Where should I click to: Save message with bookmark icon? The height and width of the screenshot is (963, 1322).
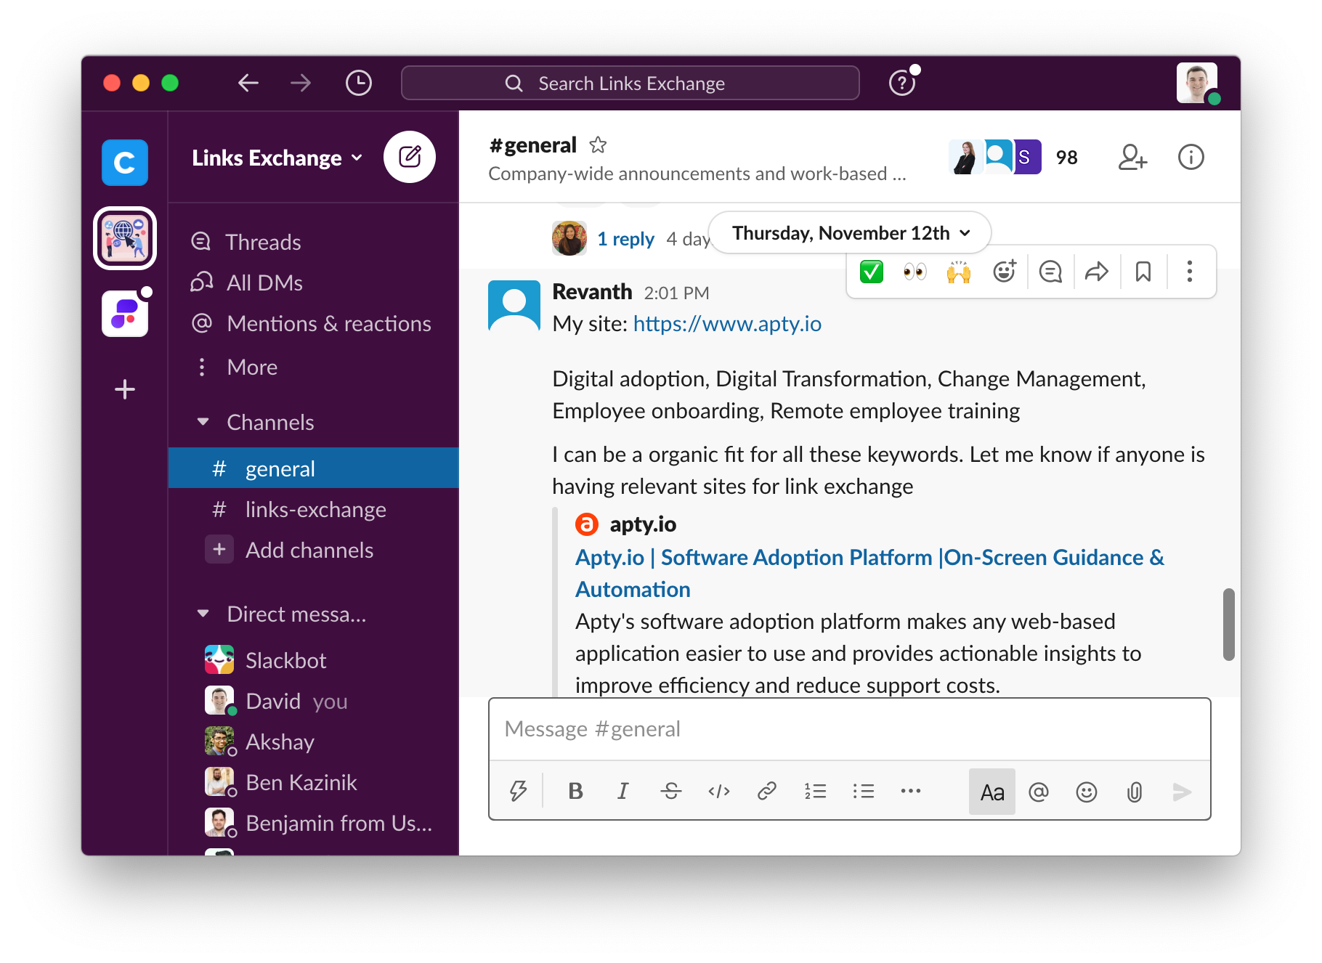(x=1143, y=272)
